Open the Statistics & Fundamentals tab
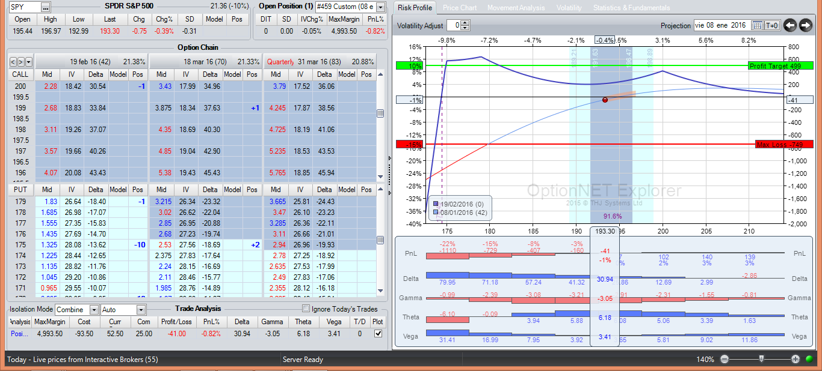 631,8
